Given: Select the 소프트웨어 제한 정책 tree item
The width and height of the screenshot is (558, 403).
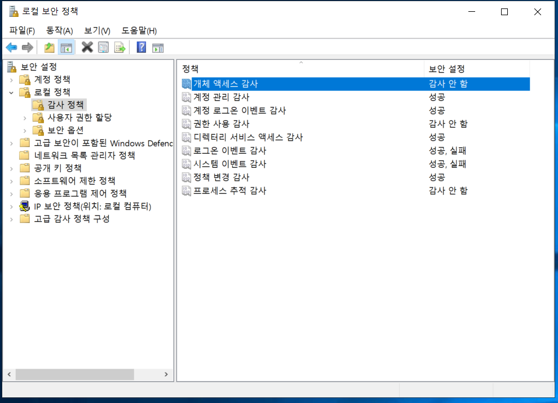Looking at the screenshot, I should coord(74,181).
